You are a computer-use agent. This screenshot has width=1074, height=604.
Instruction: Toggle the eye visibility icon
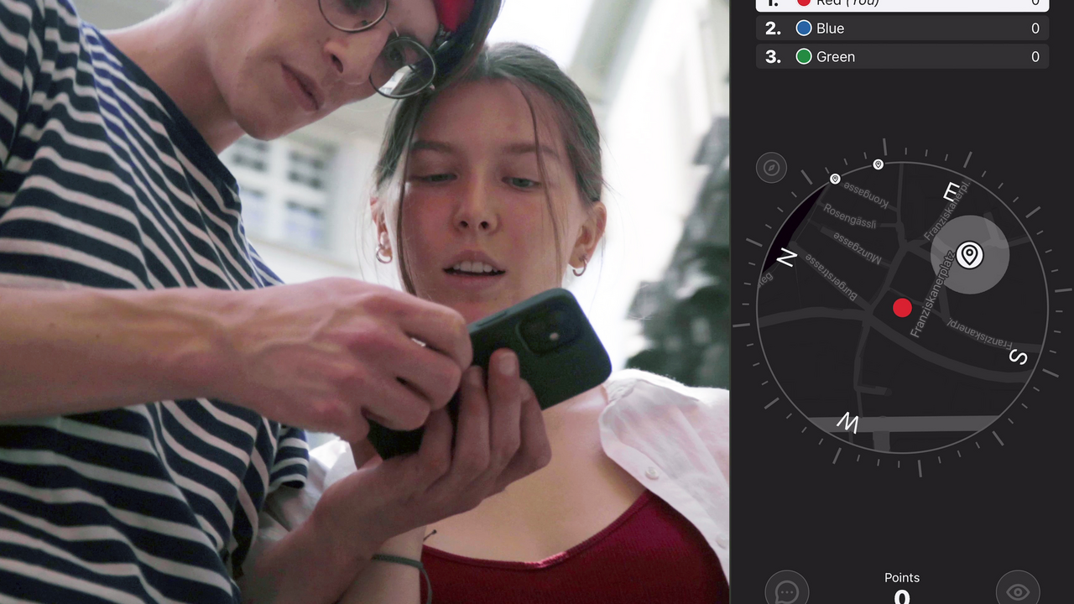pyautogui.click(x=1017, y=591)
